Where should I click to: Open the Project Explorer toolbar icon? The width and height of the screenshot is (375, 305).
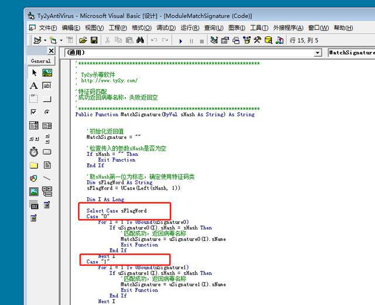(x=214, y=40)
